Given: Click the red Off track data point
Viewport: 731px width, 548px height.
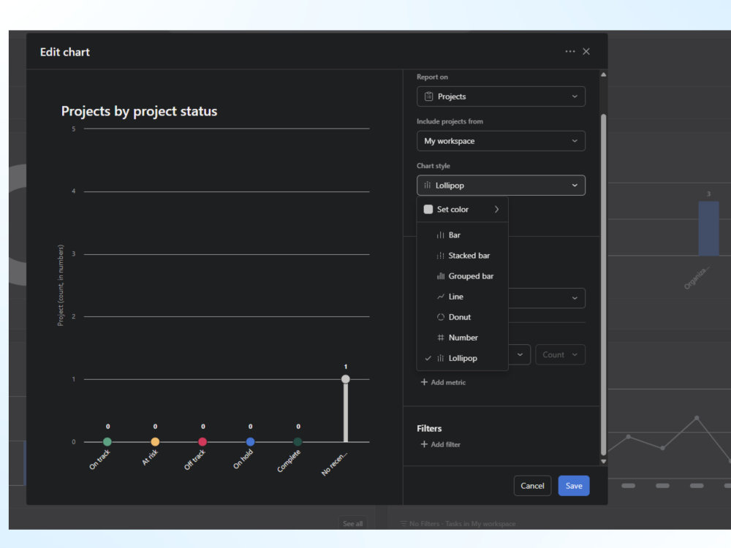Looking at the screenshot, I should click(202, 442).
